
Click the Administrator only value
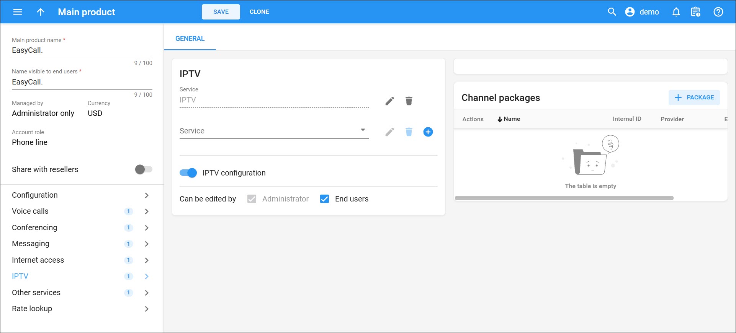(x=43, y=113)
